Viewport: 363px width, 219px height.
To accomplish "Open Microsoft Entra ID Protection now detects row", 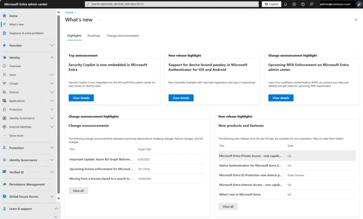I will coord(287,175).
